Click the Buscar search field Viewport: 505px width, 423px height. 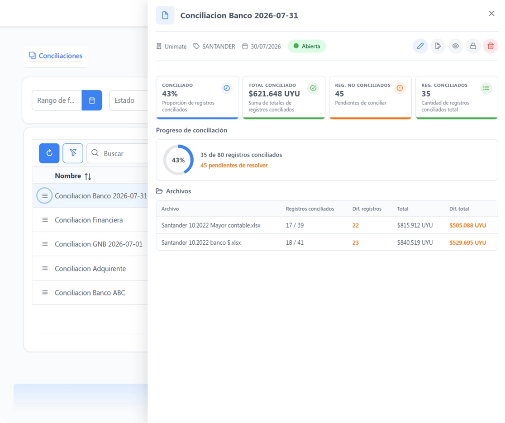(x=117, y=153)
